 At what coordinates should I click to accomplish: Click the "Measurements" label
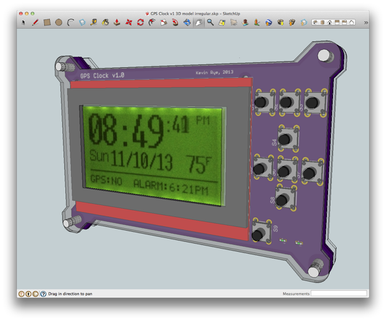tap(296, 294)
